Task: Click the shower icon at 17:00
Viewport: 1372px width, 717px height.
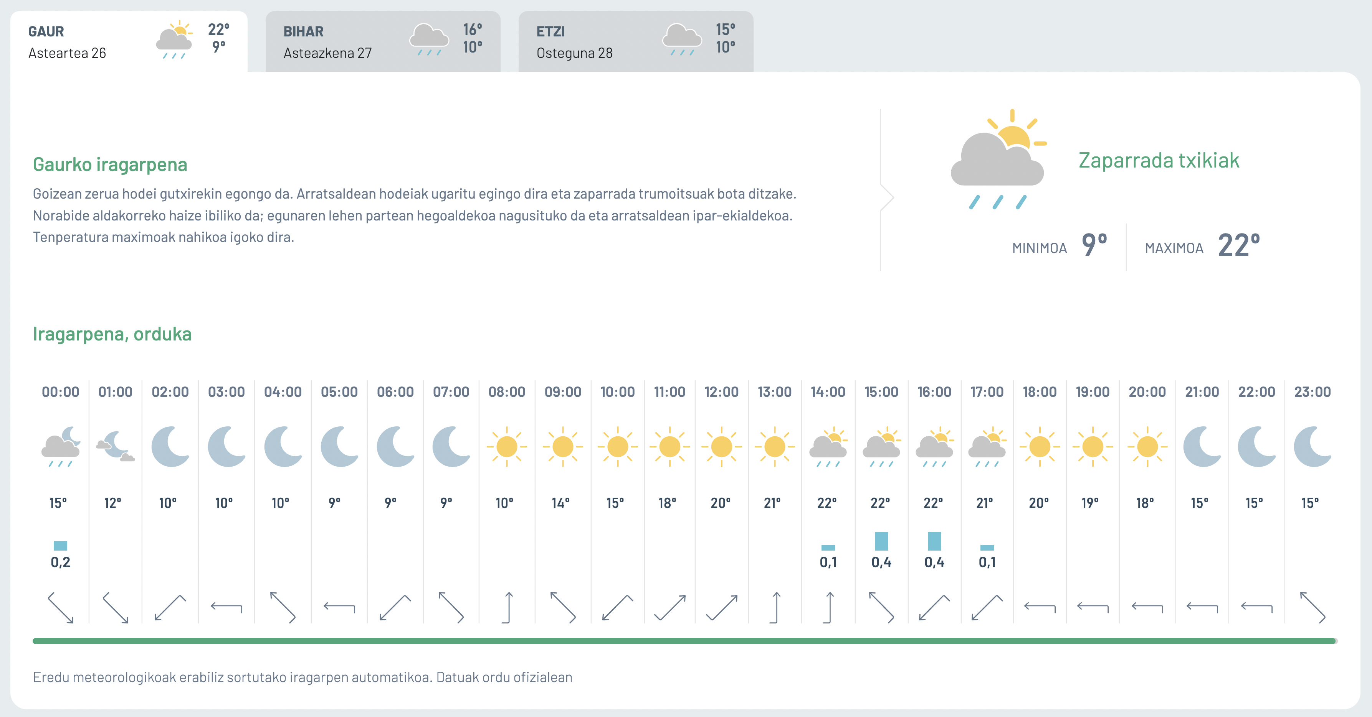Action: pyautogui.click(x=987, y=447)
